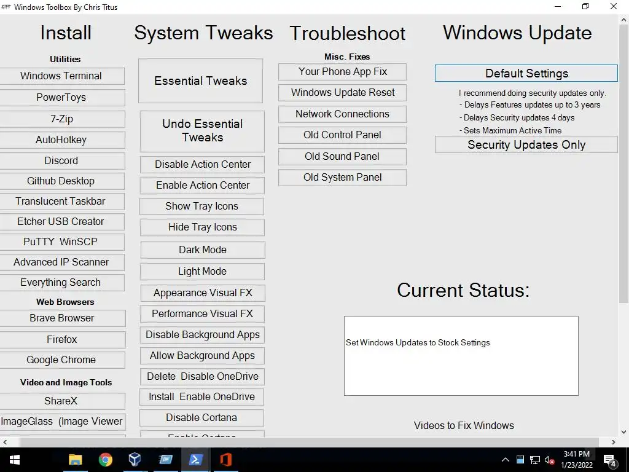629x472 pixels.
Task: Show hidden system tray icons
Action: point(506,460)
